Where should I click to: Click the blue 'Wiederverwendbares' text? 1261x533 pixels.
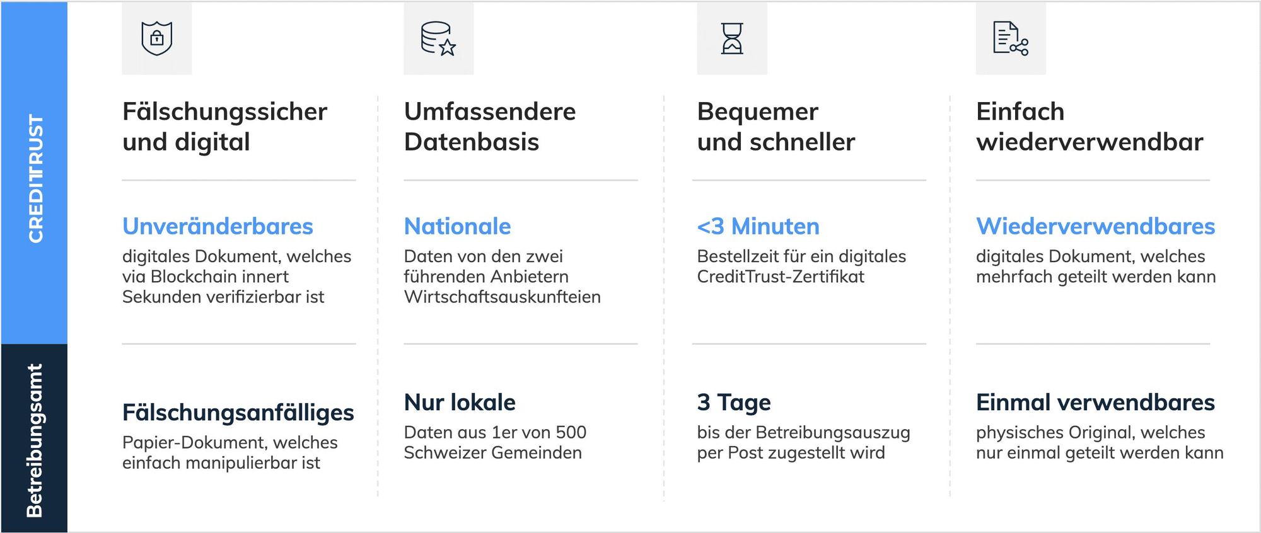[x=1095, y=226]
